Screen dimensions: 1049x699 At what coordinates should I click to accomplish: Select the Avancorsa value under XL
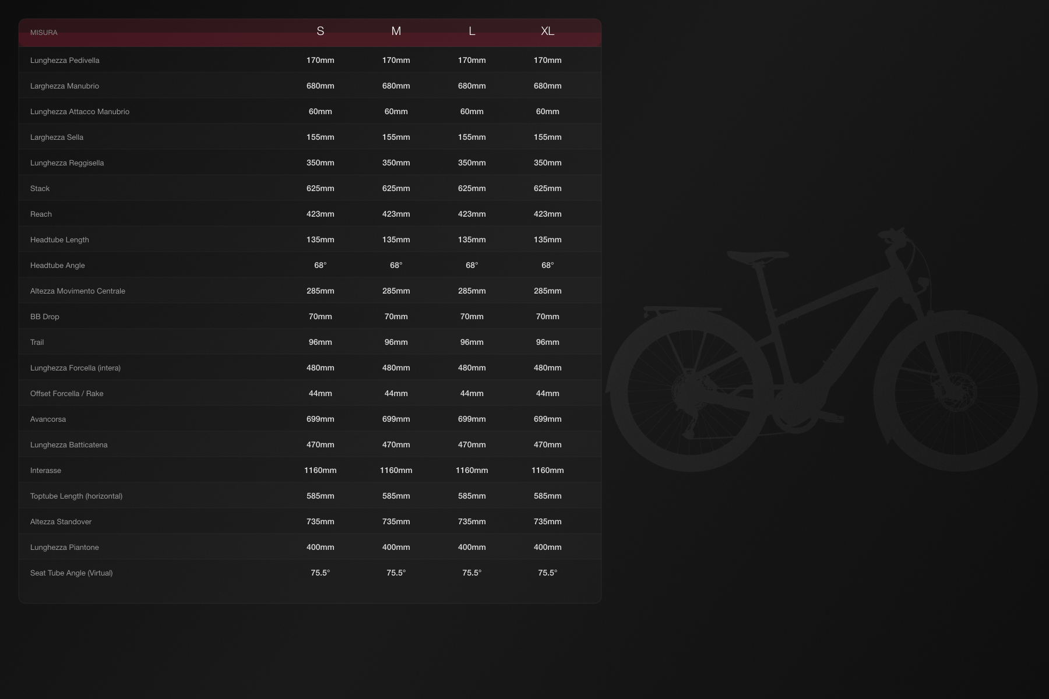point(547,419)
